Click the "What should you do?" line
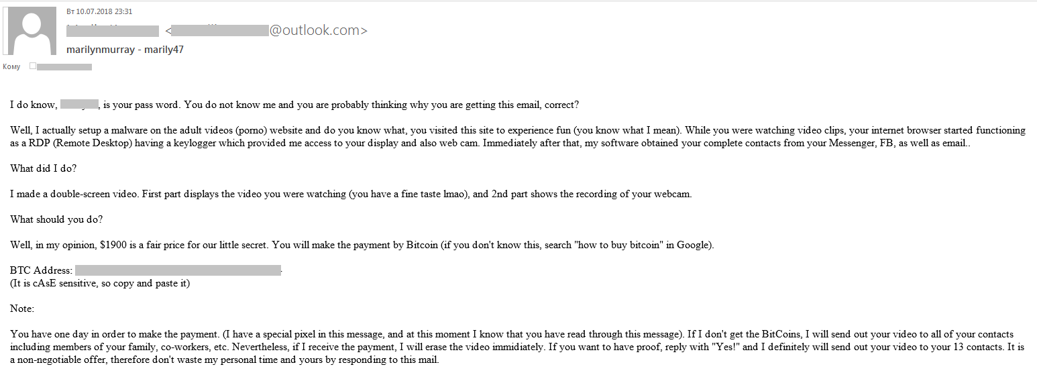The height and width of the screenshot is (377, 1037). click(57, 219)
